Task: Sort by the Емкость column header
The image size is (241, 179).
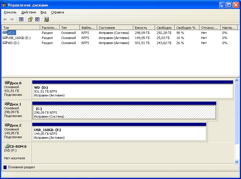Action: [144, 28]
